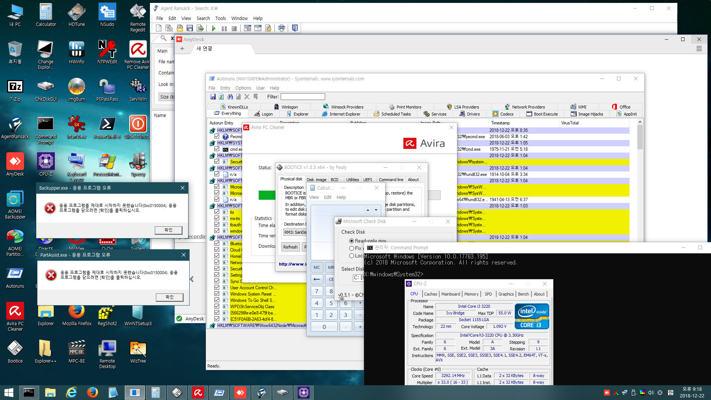
Task: Click the new blank document icon in Agent Ransack
Action: click(158, 28)
